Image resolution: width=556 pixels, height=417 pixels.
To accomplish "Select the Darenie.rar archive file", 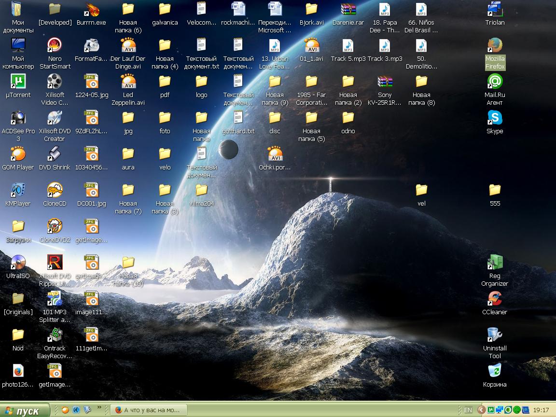I will coord(348,10).
